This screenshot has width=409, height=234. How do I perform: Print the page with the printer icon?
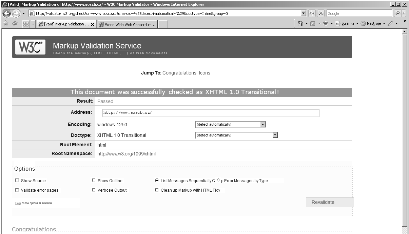pyautogui.click(x=326, y=24)
